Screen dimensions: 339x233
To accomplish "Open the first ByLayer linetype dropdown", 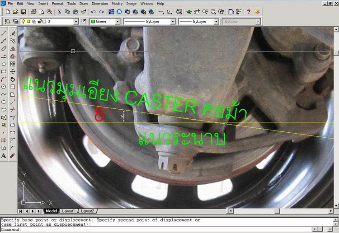I will [x=172, y=21].
